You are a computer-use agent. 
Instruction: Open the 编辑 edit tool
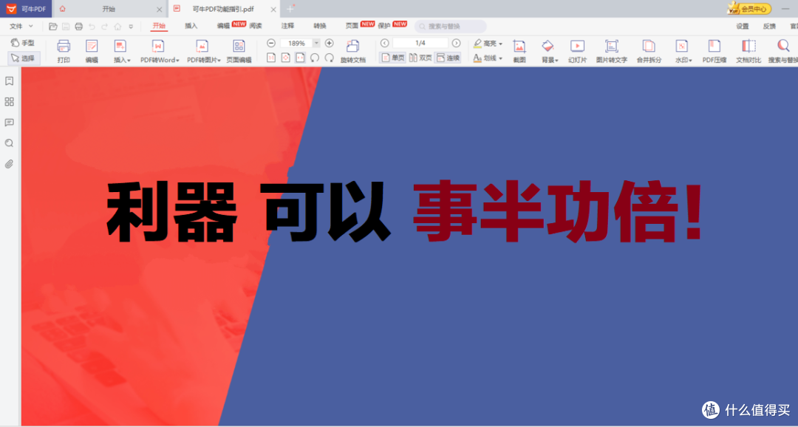(x=92, y=52)
